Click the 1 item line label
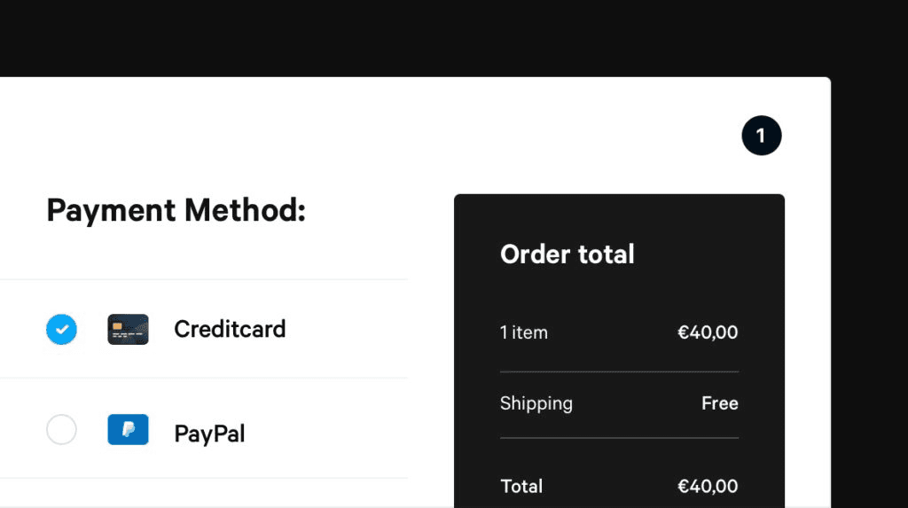This screenshot has width=908, height=508. pos(524,332)
